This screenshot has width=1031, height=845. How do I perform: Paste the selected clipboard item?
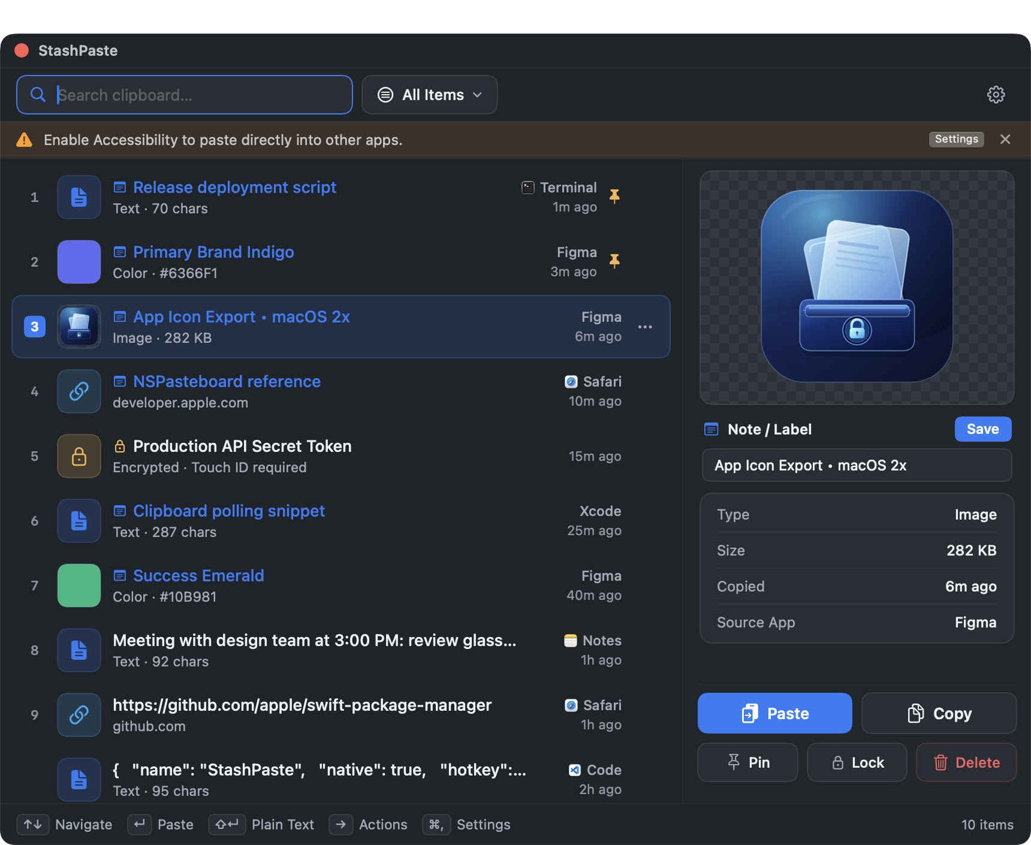pos(775,713)
